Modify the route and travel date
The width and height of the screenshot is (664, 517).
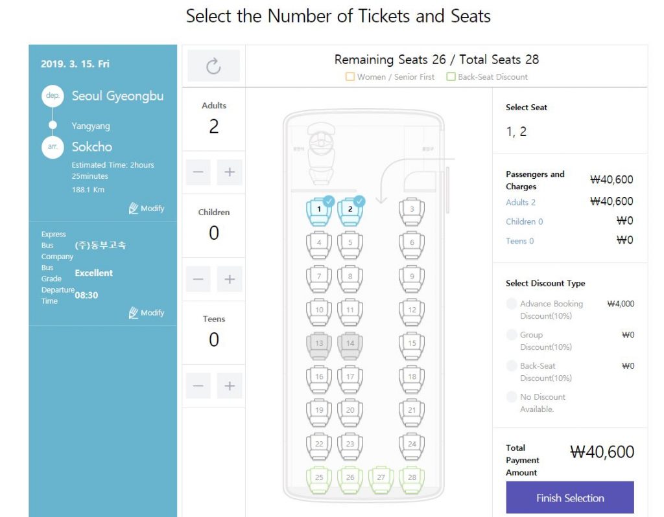pyautogui.click(x=147, y=209)
